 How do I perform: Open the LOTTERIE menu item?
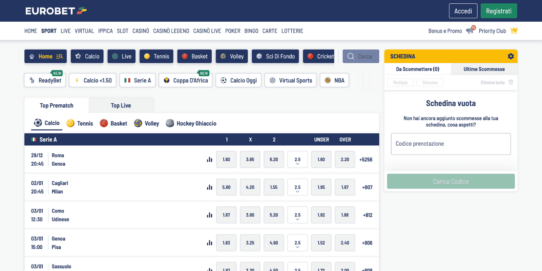point(292,31)
